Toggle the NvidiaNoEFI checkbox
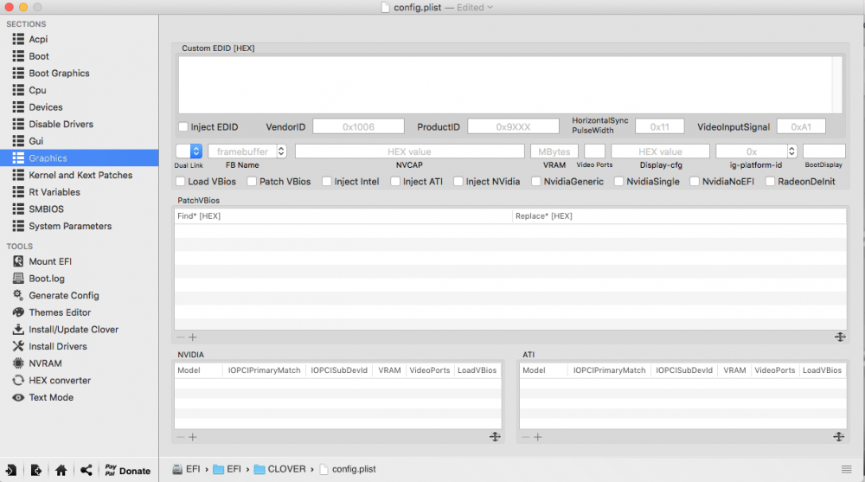 tap(695, 182)
